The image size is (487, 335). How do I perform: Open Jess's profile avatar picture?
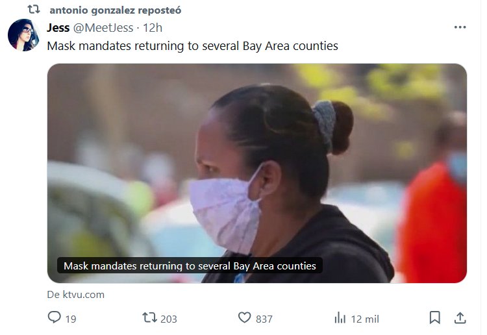(23, 35)
